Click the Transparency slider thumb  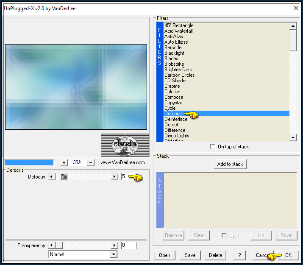pyautogui.click(x=59, y=245)
